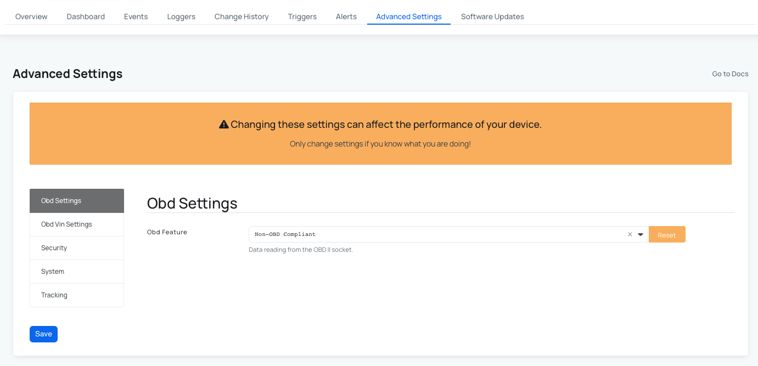
Task: Select the Advanced Settings tab
Action: (x=409, y=16)
